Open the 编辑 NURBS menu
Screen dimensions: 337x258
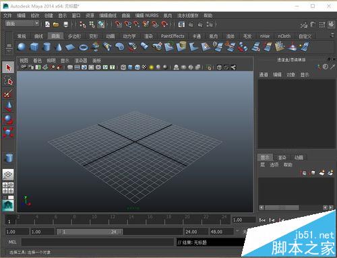pyautogui.click(x=147, y=15)
